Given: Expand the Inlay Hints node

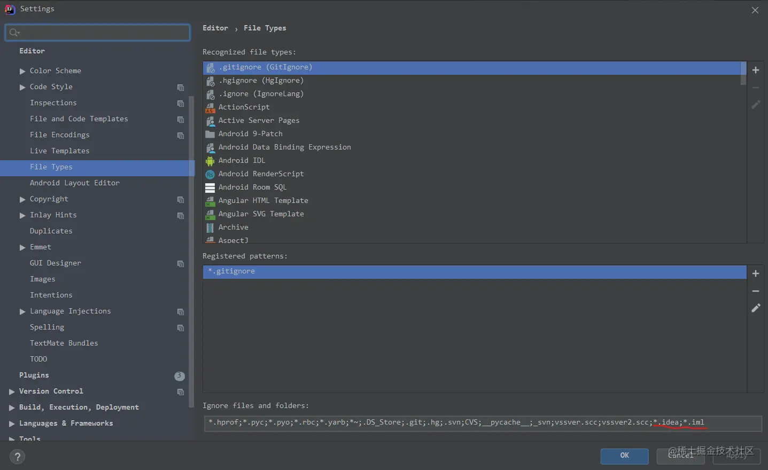Looking at the screenshot, I should click(x=22, y=215).
